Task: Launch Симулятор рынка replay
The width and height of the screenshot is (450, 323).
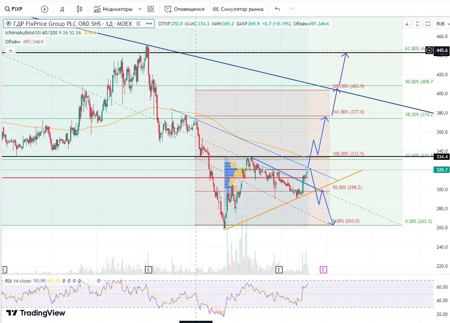Action: pyautogui.click(x=238, y=9)
